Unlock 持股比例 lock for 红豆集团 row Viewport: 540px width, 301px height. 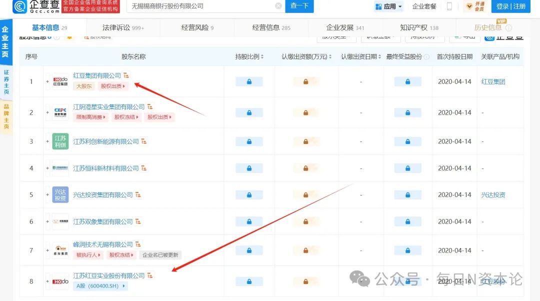249,81
